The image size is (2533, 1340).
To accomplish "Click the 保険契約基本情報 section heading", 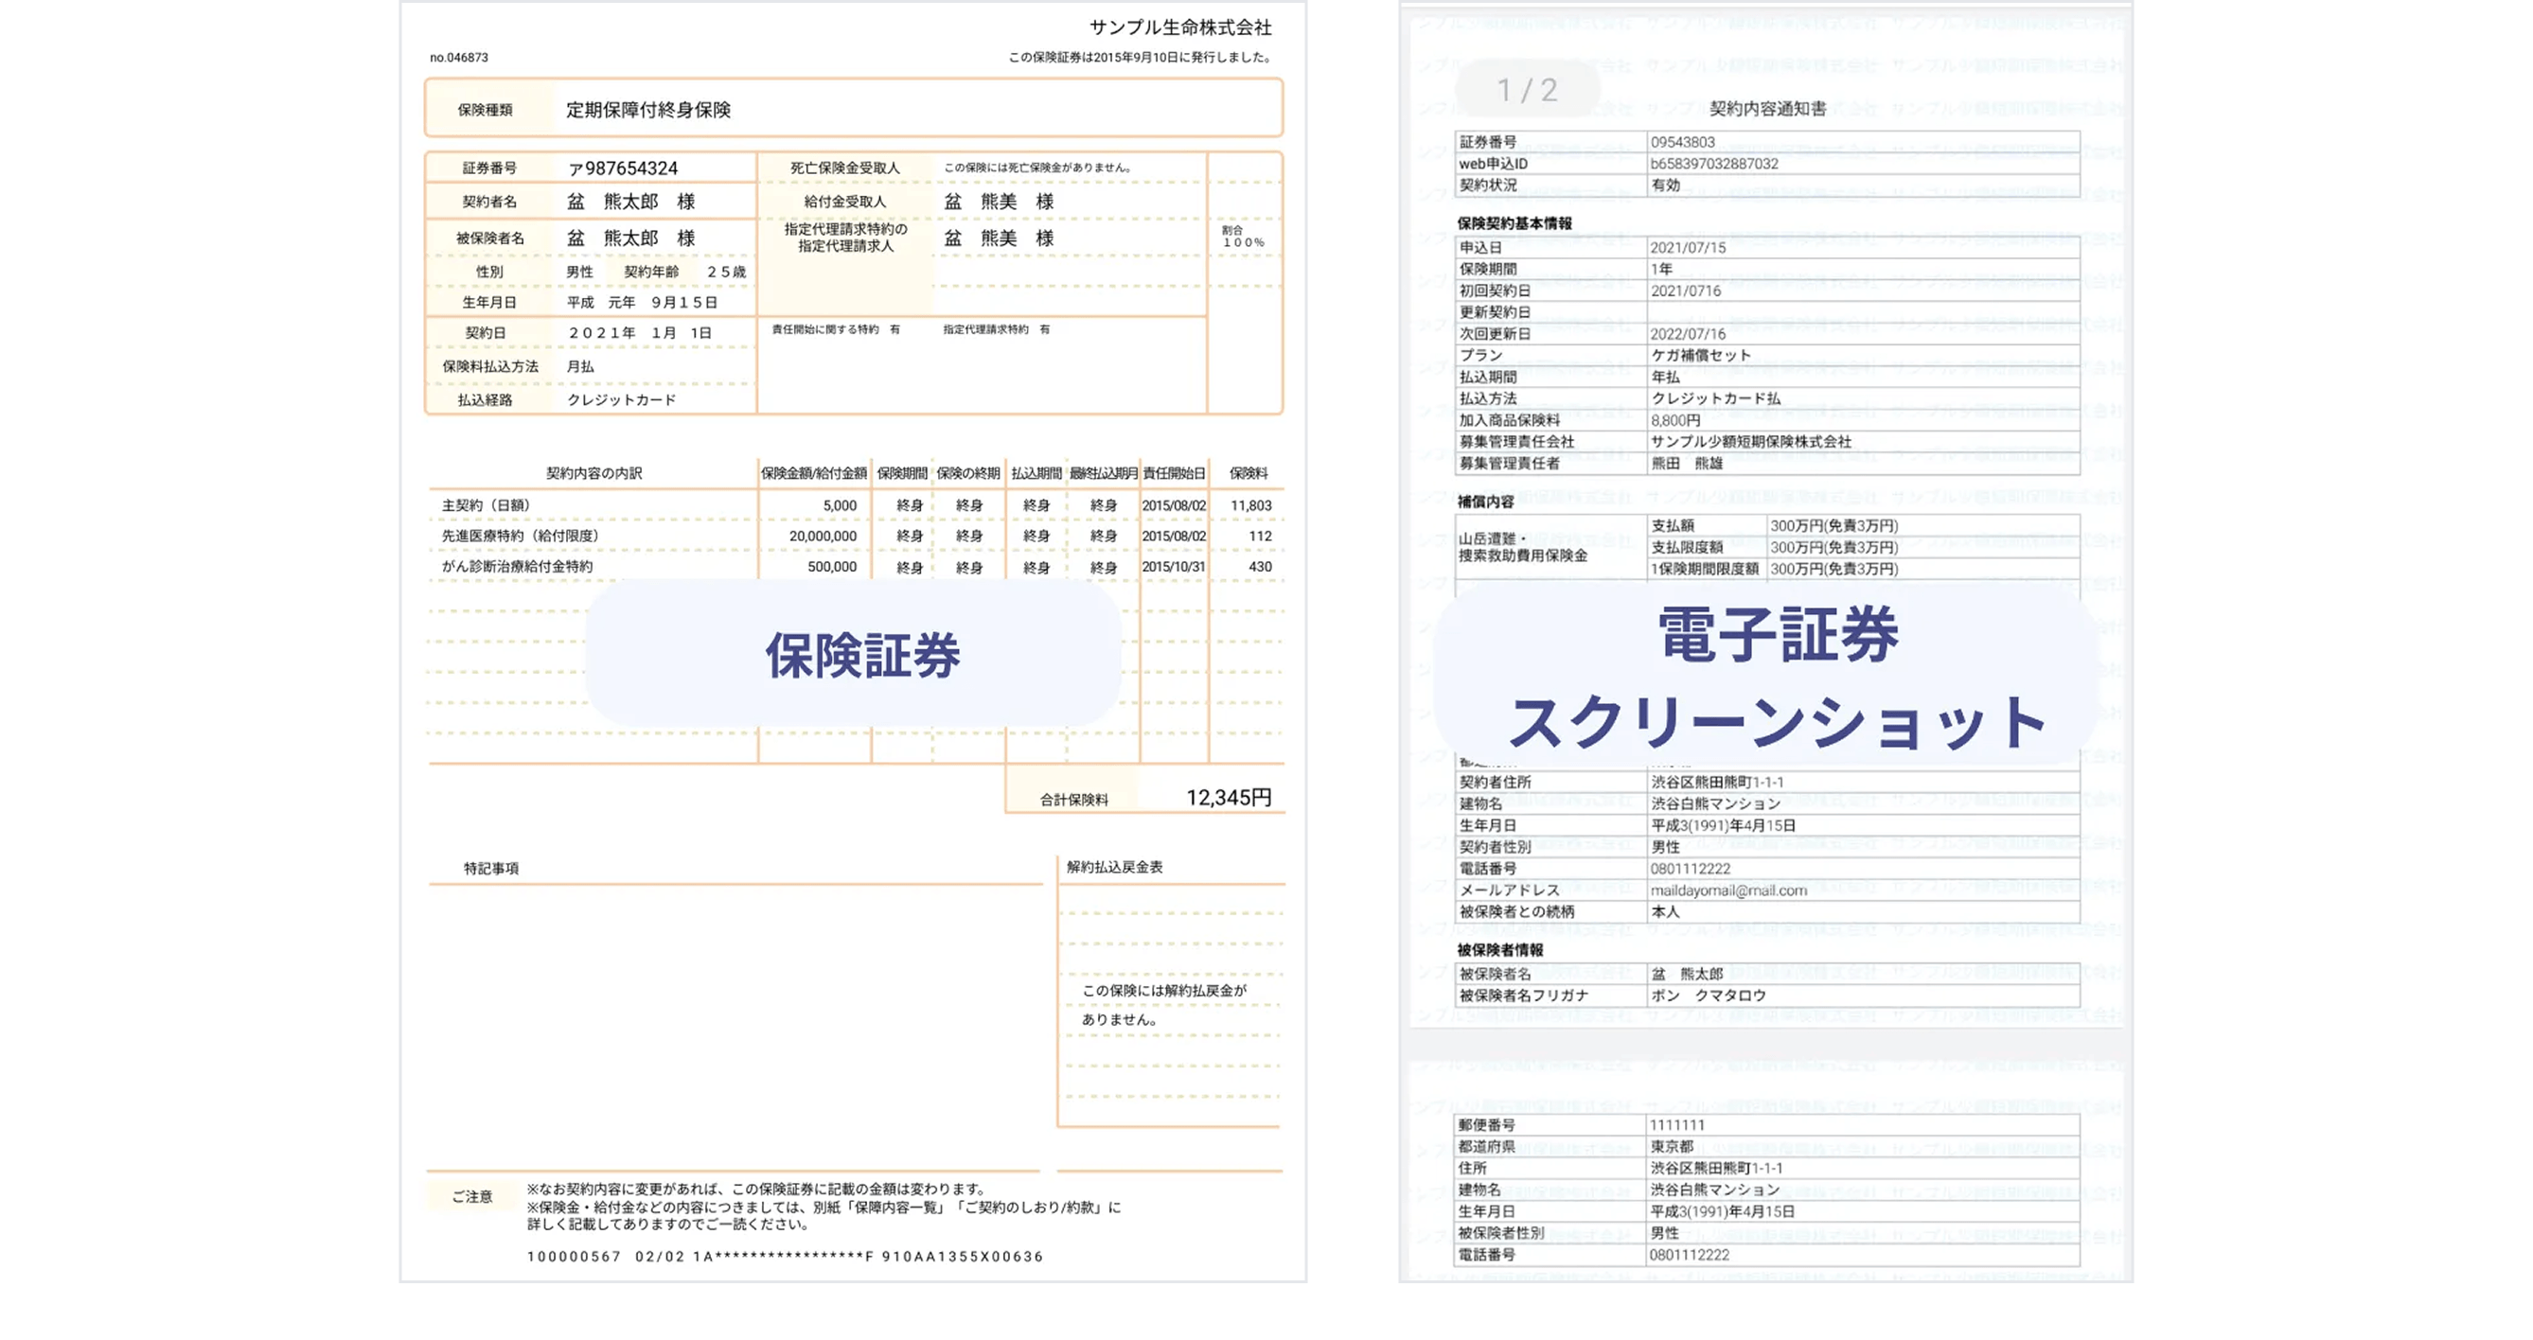I will pyautogui.click(x=1514, y=223).
